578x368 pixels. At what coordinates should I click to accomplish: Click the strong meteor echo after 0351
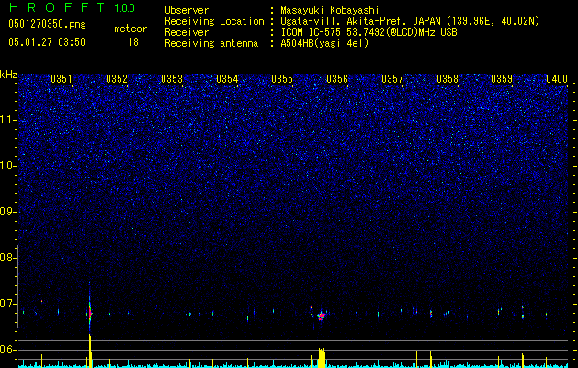click(x=89, y=313)
